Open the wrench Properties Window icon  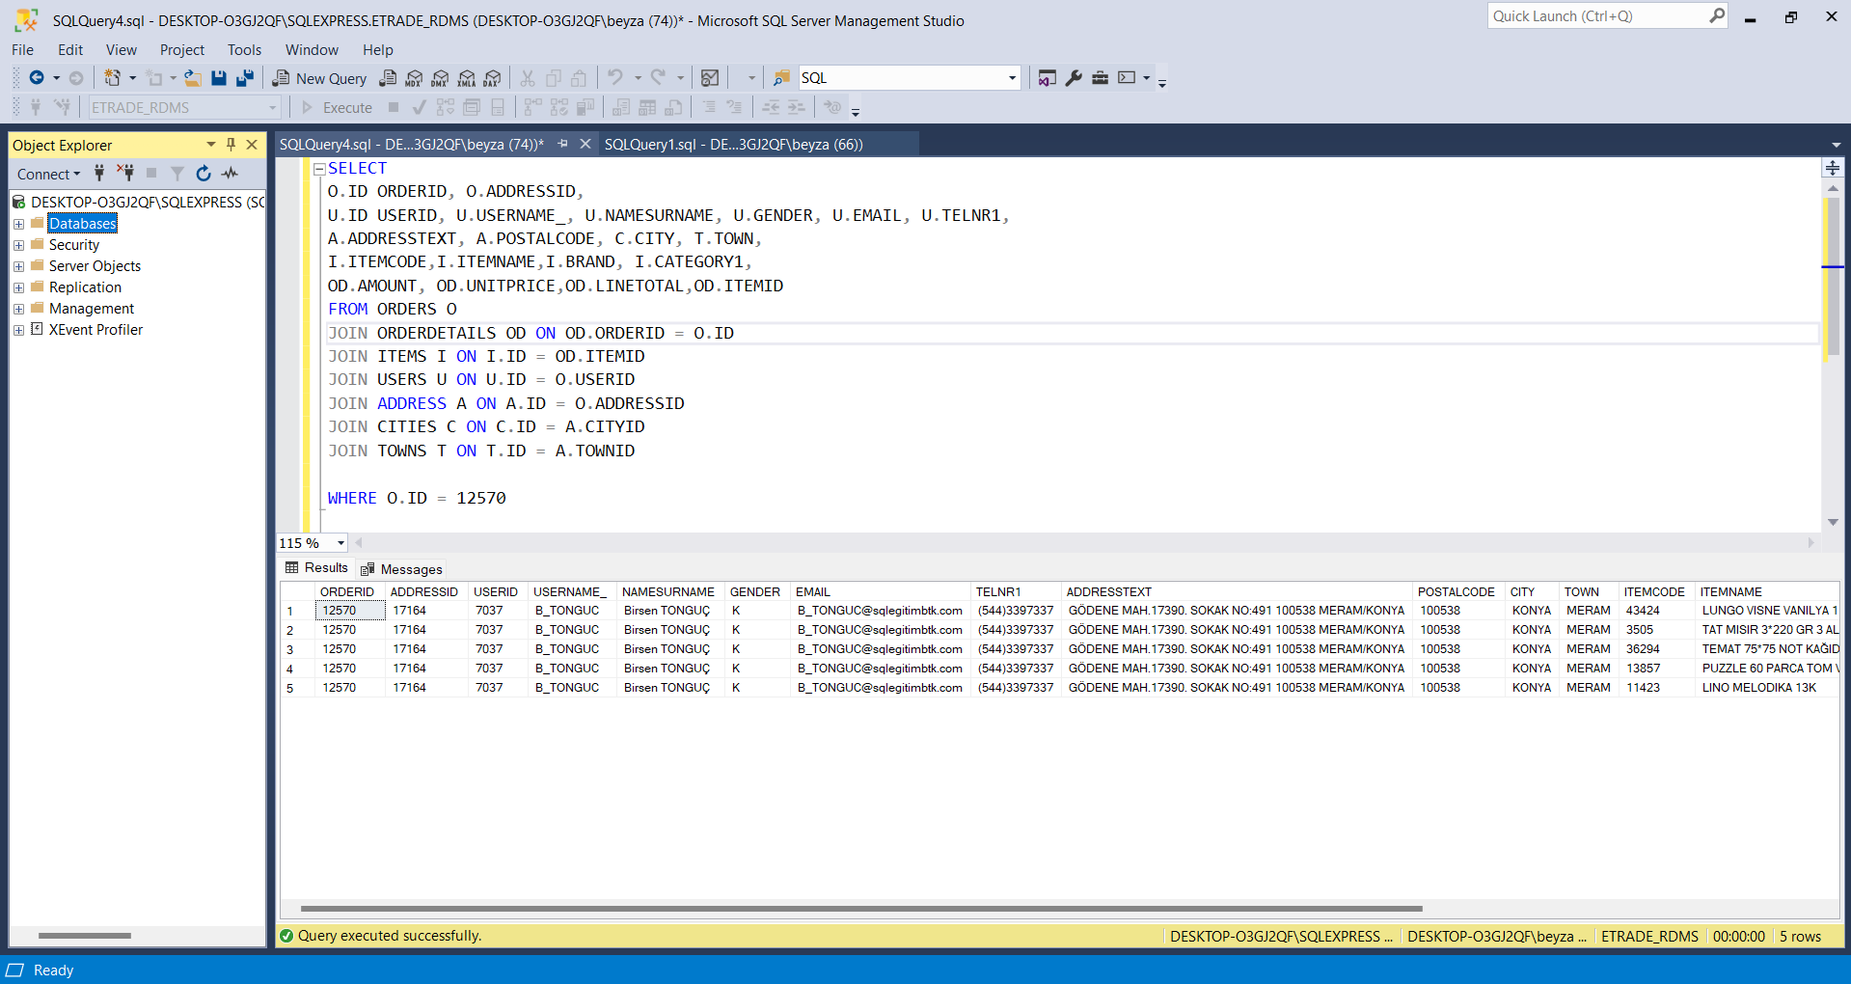1074,78
